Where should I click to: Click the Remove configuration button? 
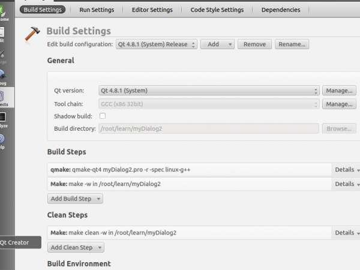(254, 44)
